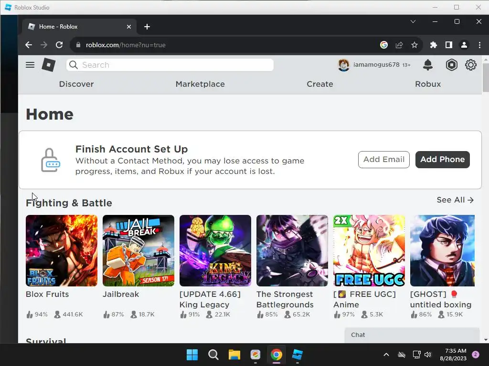Open the King Legacy thumbnail
Viewport: 489px width, 366px height.
click(x=215, y=251)
